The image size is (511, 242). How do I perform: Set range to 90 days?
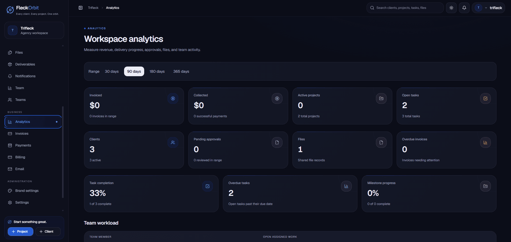134,71
